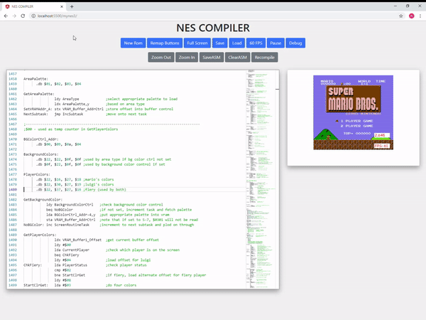Click the BackgroundColors: label
The width and height of the screenshot is (426, 320).
[40, 154]
